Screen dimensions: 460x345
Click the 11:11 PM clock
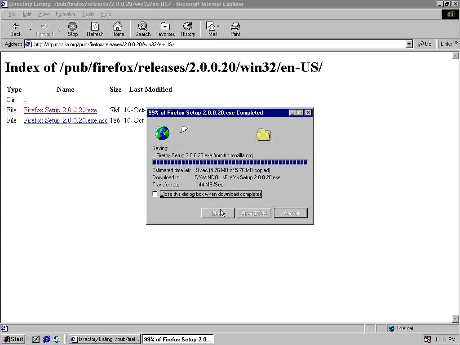tap(445, 340)
